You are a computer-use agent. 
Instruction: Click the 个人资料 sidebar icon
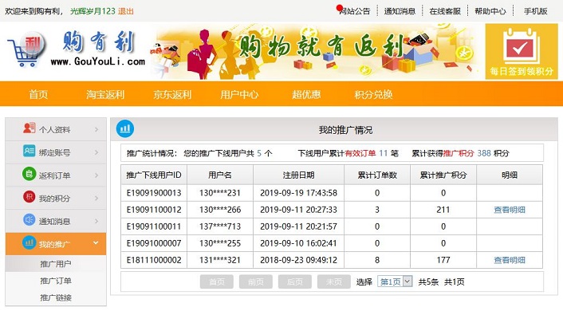(29, 128)
